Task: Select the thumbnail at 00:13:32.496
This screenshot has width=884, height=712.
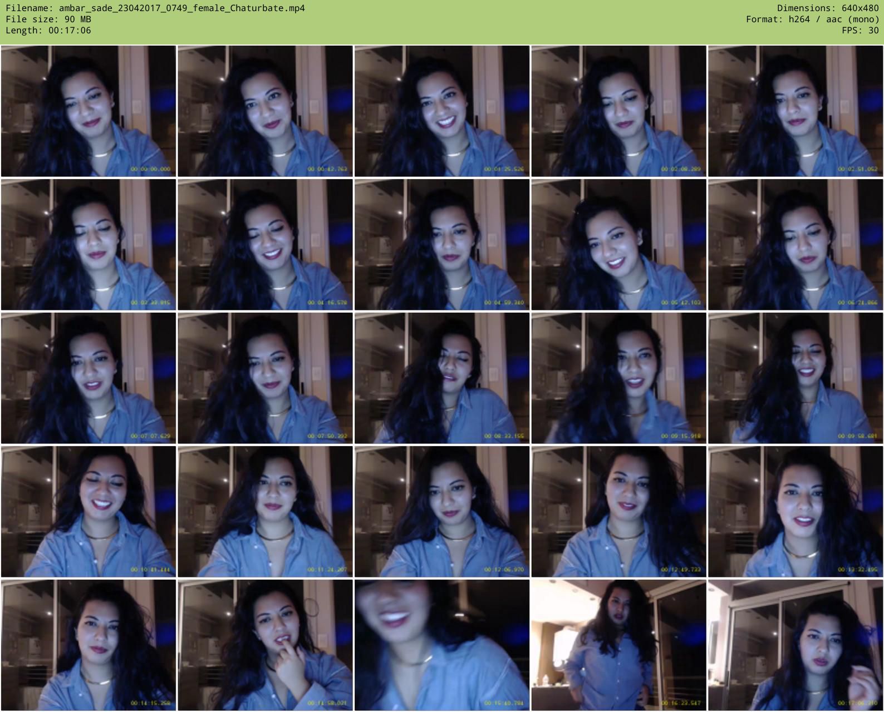Action: point(795,512)
